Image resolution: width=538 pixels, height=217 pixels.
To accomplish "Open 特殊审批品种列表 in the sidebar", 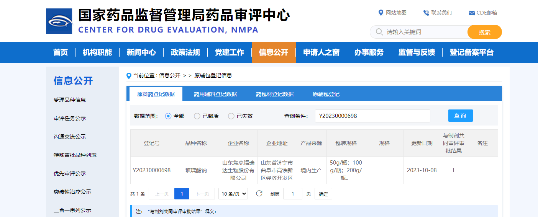I will 75,155.
